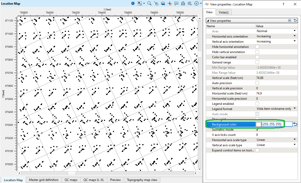
Task: Check the Legend enabled option
Action: [x=257, y=104]
